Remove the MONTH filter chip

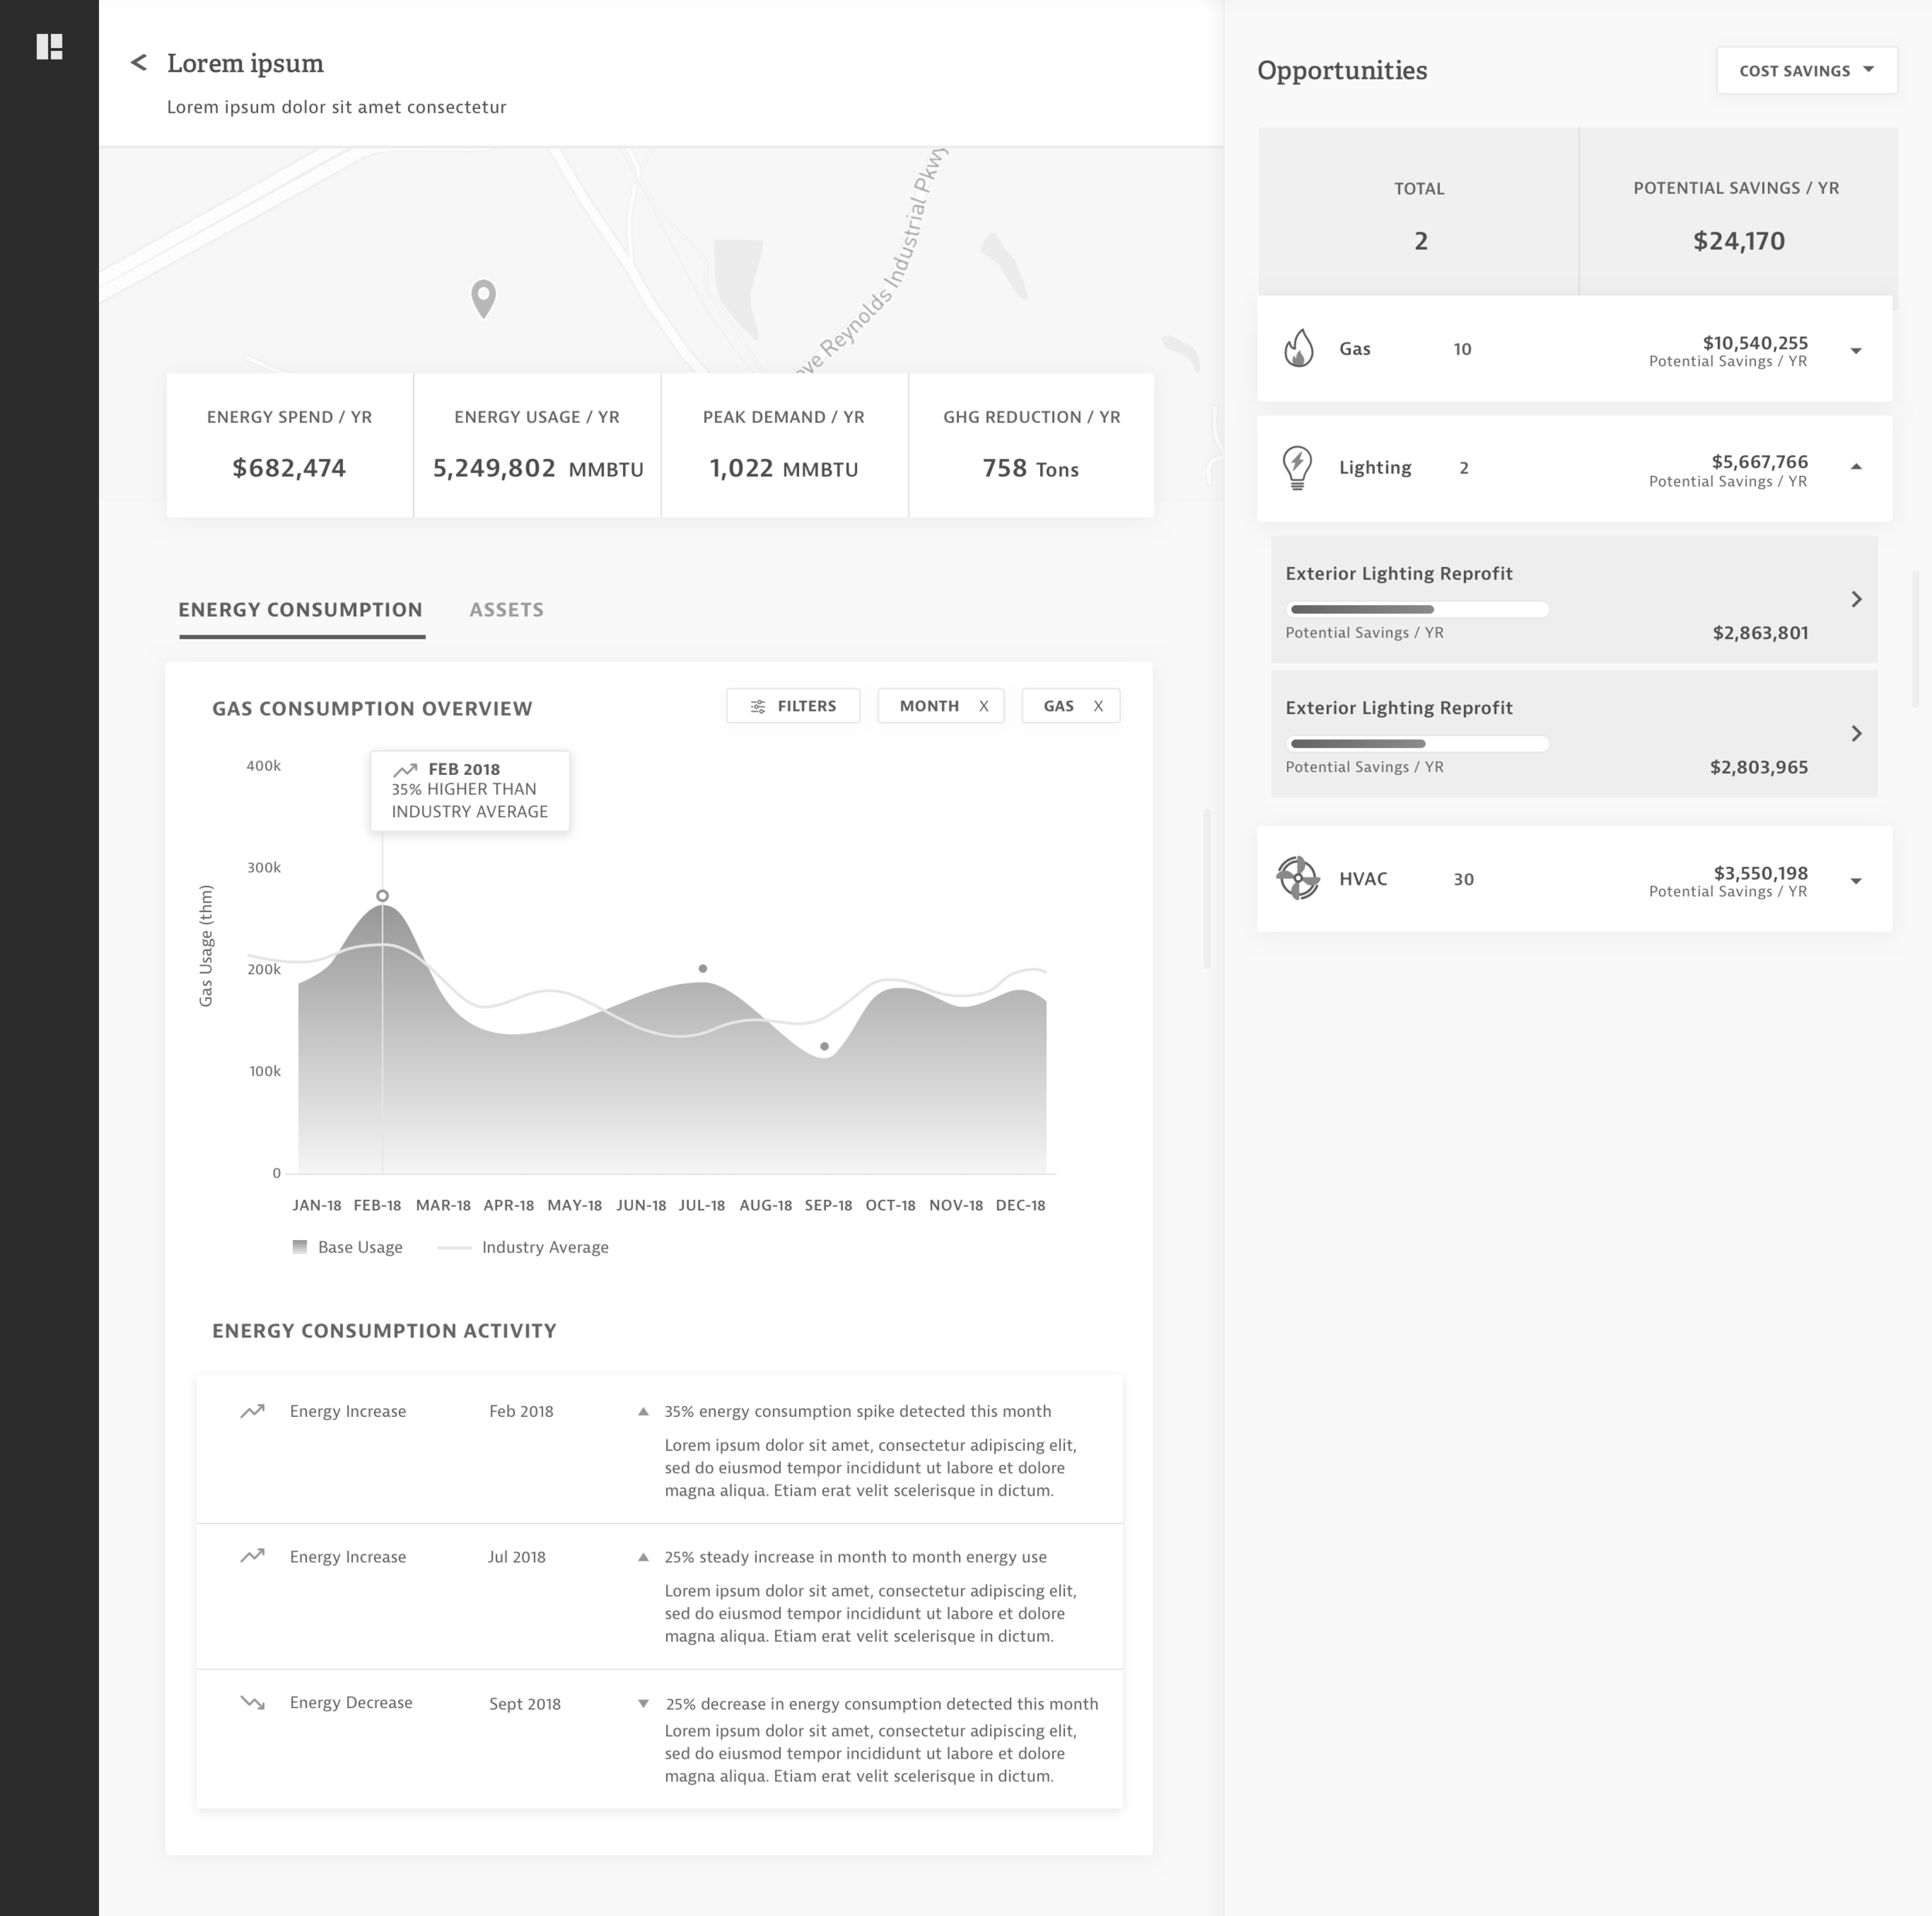click(x=984, y=707)
